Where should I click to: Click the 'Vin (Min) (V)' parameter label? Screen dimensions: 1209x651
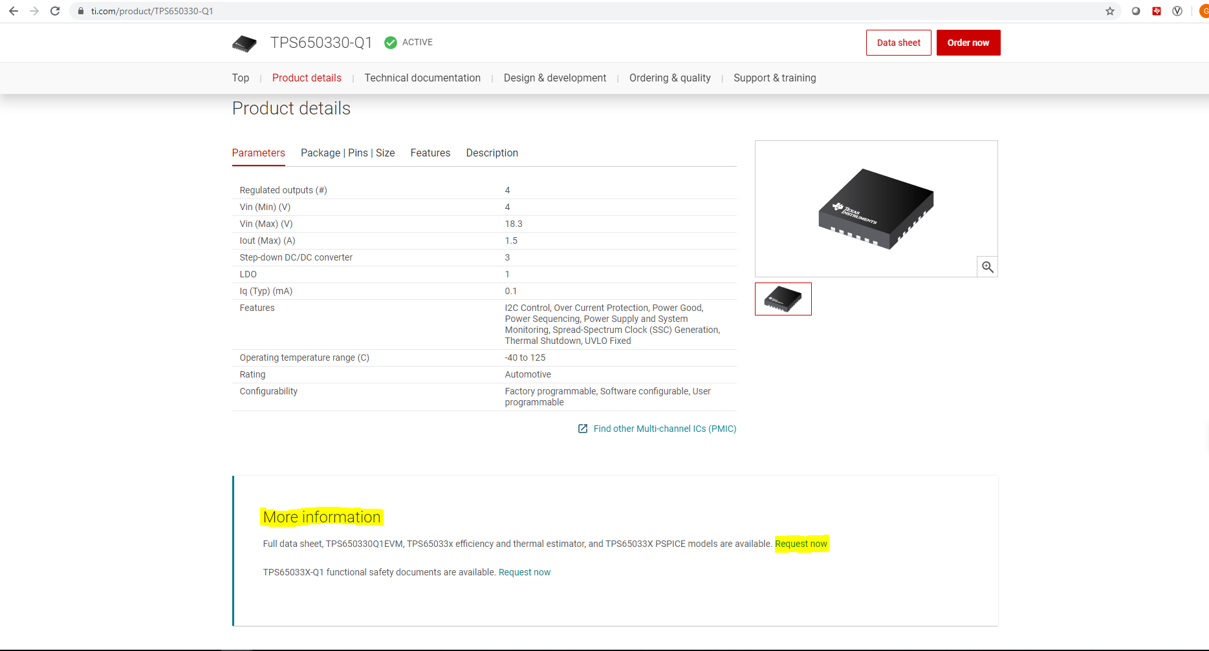tap(265, 207)
